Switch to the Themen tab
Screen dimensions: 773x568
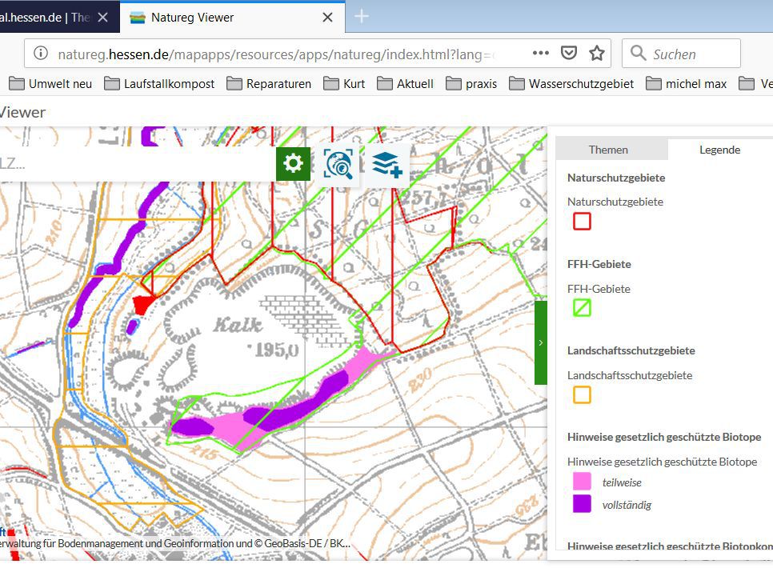[x=608, y=150]
